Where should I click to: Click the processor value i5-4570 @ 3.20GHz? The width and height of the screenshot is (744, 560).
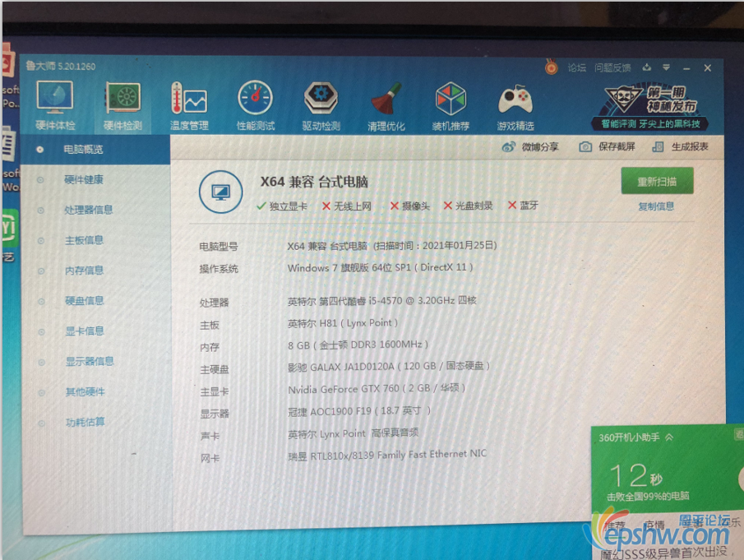[382, 300]
